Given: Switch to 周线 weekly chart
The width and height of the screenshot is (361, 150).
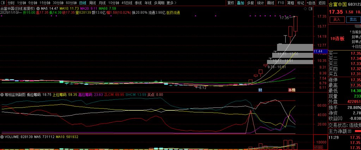Looking at the screenshot, I should [92, 3].
